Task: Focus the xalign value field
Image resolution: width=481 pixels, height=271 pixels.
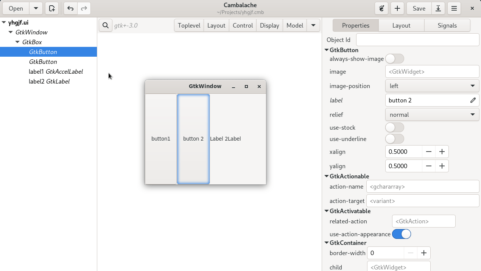Action: pyautogui.click(x=404, y=152)
